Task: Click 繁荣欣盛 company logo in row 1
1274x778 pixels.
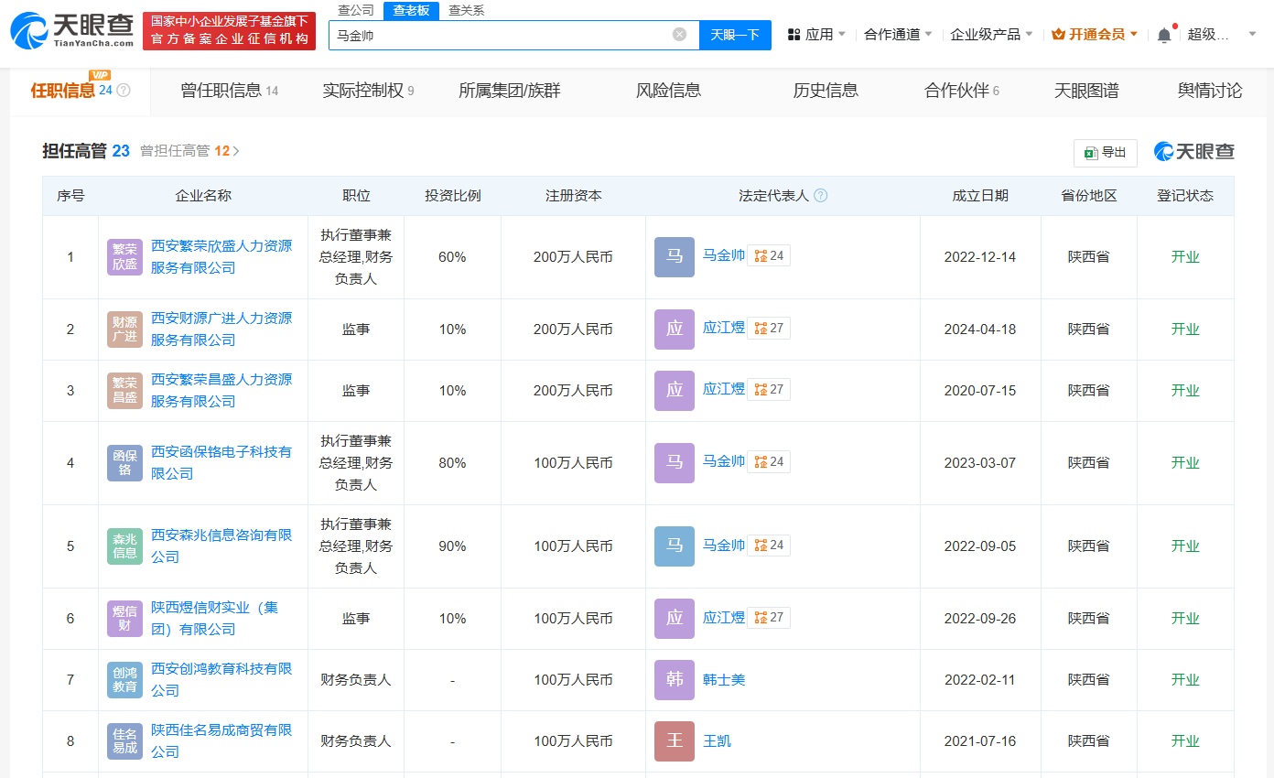Action: (124, 257)
